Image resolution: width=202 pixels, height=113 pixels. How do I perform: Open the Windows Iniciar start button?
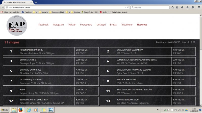pos(5,110)
